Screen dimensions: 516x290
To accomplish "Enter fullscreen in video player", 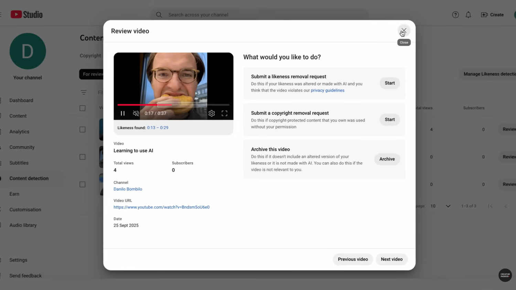I will click(224, 113).
